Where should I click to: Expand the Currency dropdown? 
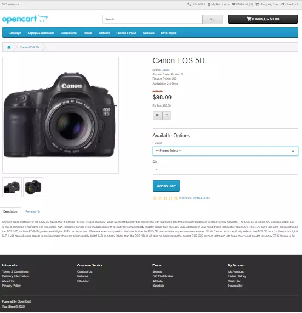pyautogui.click(x=11, y=4)
